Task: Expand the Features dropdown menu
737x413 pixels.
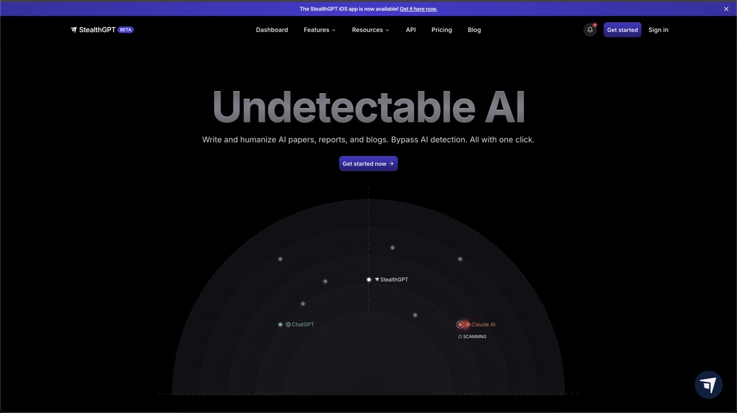Action: click(x=319, y=29)
